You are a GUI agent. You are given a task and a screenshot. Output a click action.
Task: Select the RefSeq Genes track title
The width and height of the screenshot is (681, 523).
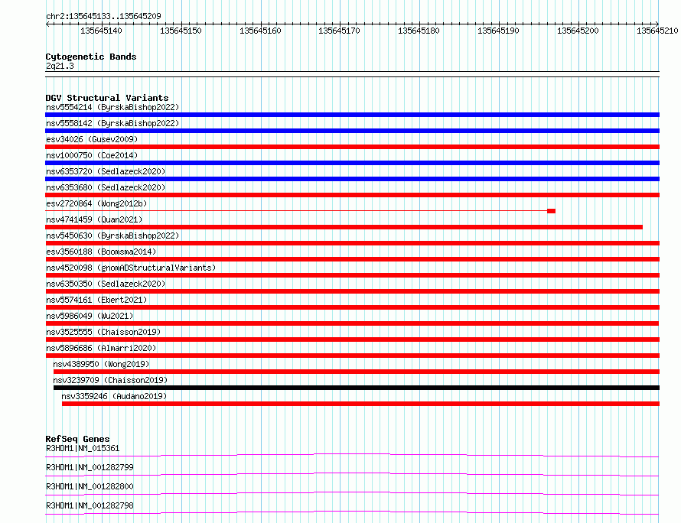click(78, 439)
